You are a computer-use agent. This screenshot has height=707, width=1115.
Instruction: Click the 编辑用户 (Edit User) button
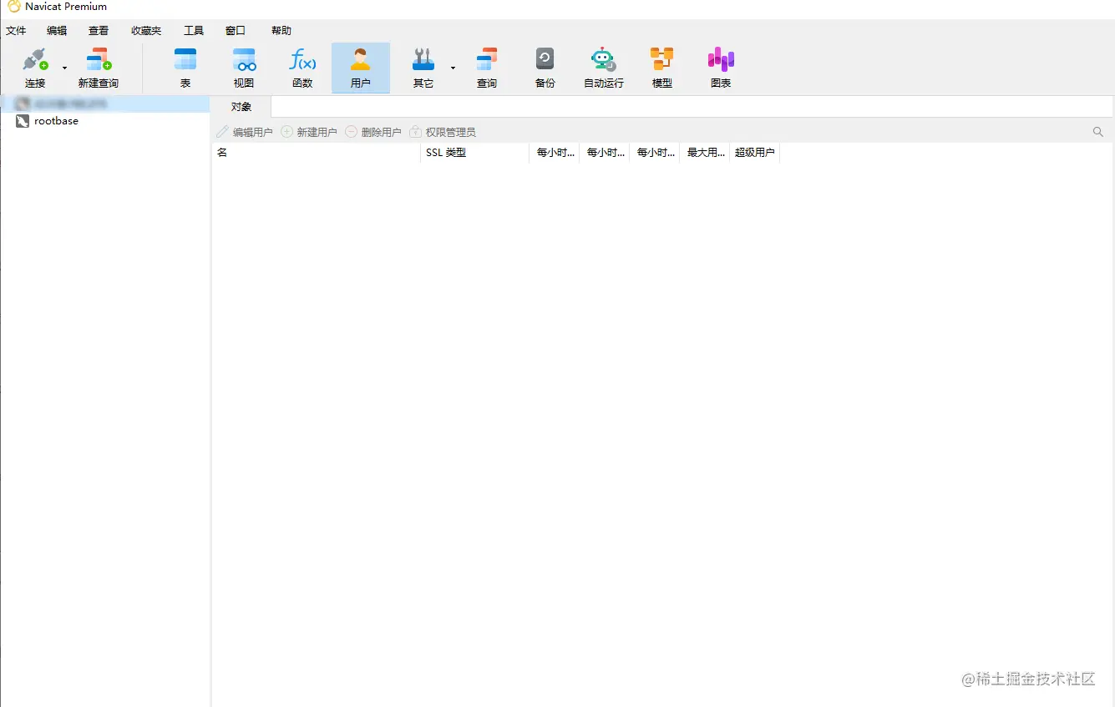coord(245,132)
